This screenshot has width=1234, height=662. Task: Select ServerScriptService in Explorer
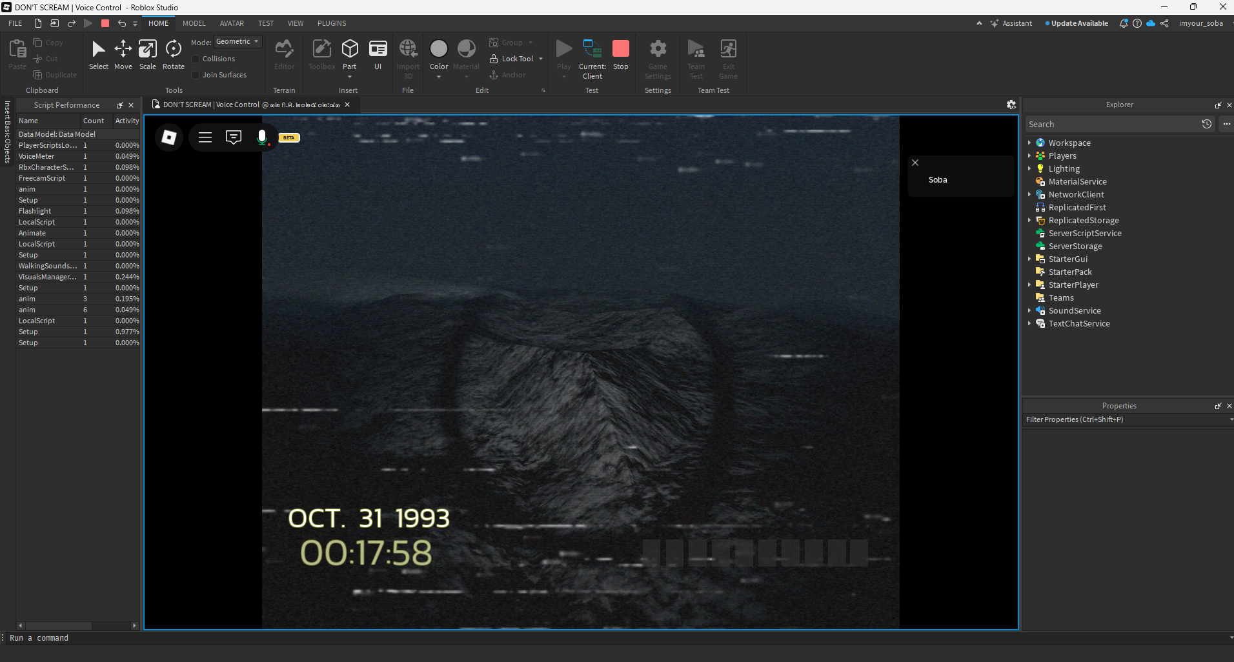[1084, 233]
